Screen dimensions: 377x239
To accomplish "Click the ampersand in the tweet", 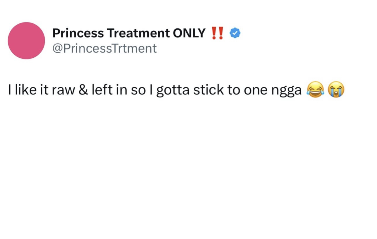I will pyautogui.click(x=83, y=90).
